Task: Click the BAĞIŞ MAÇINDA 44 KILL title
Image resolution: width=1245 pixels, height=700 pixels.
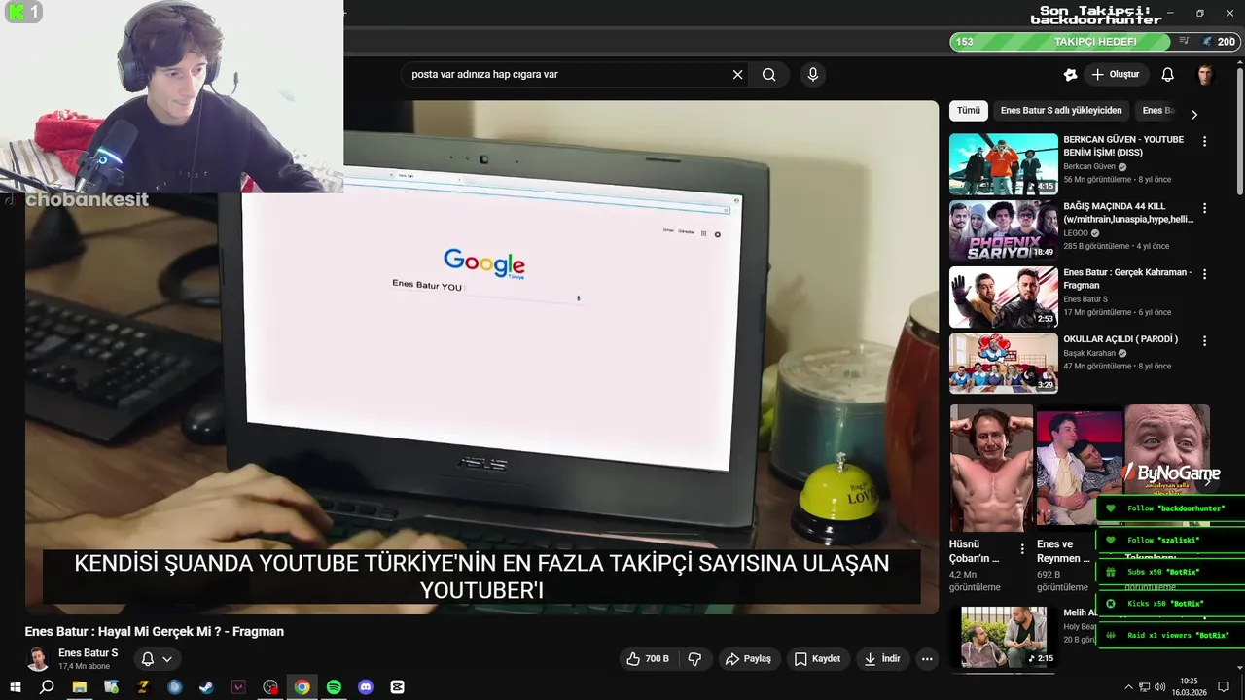Action: (1128, 213)
